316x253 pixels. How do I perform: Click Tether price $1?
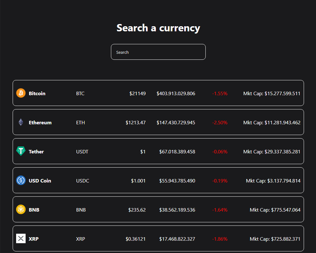click(143, 151)
